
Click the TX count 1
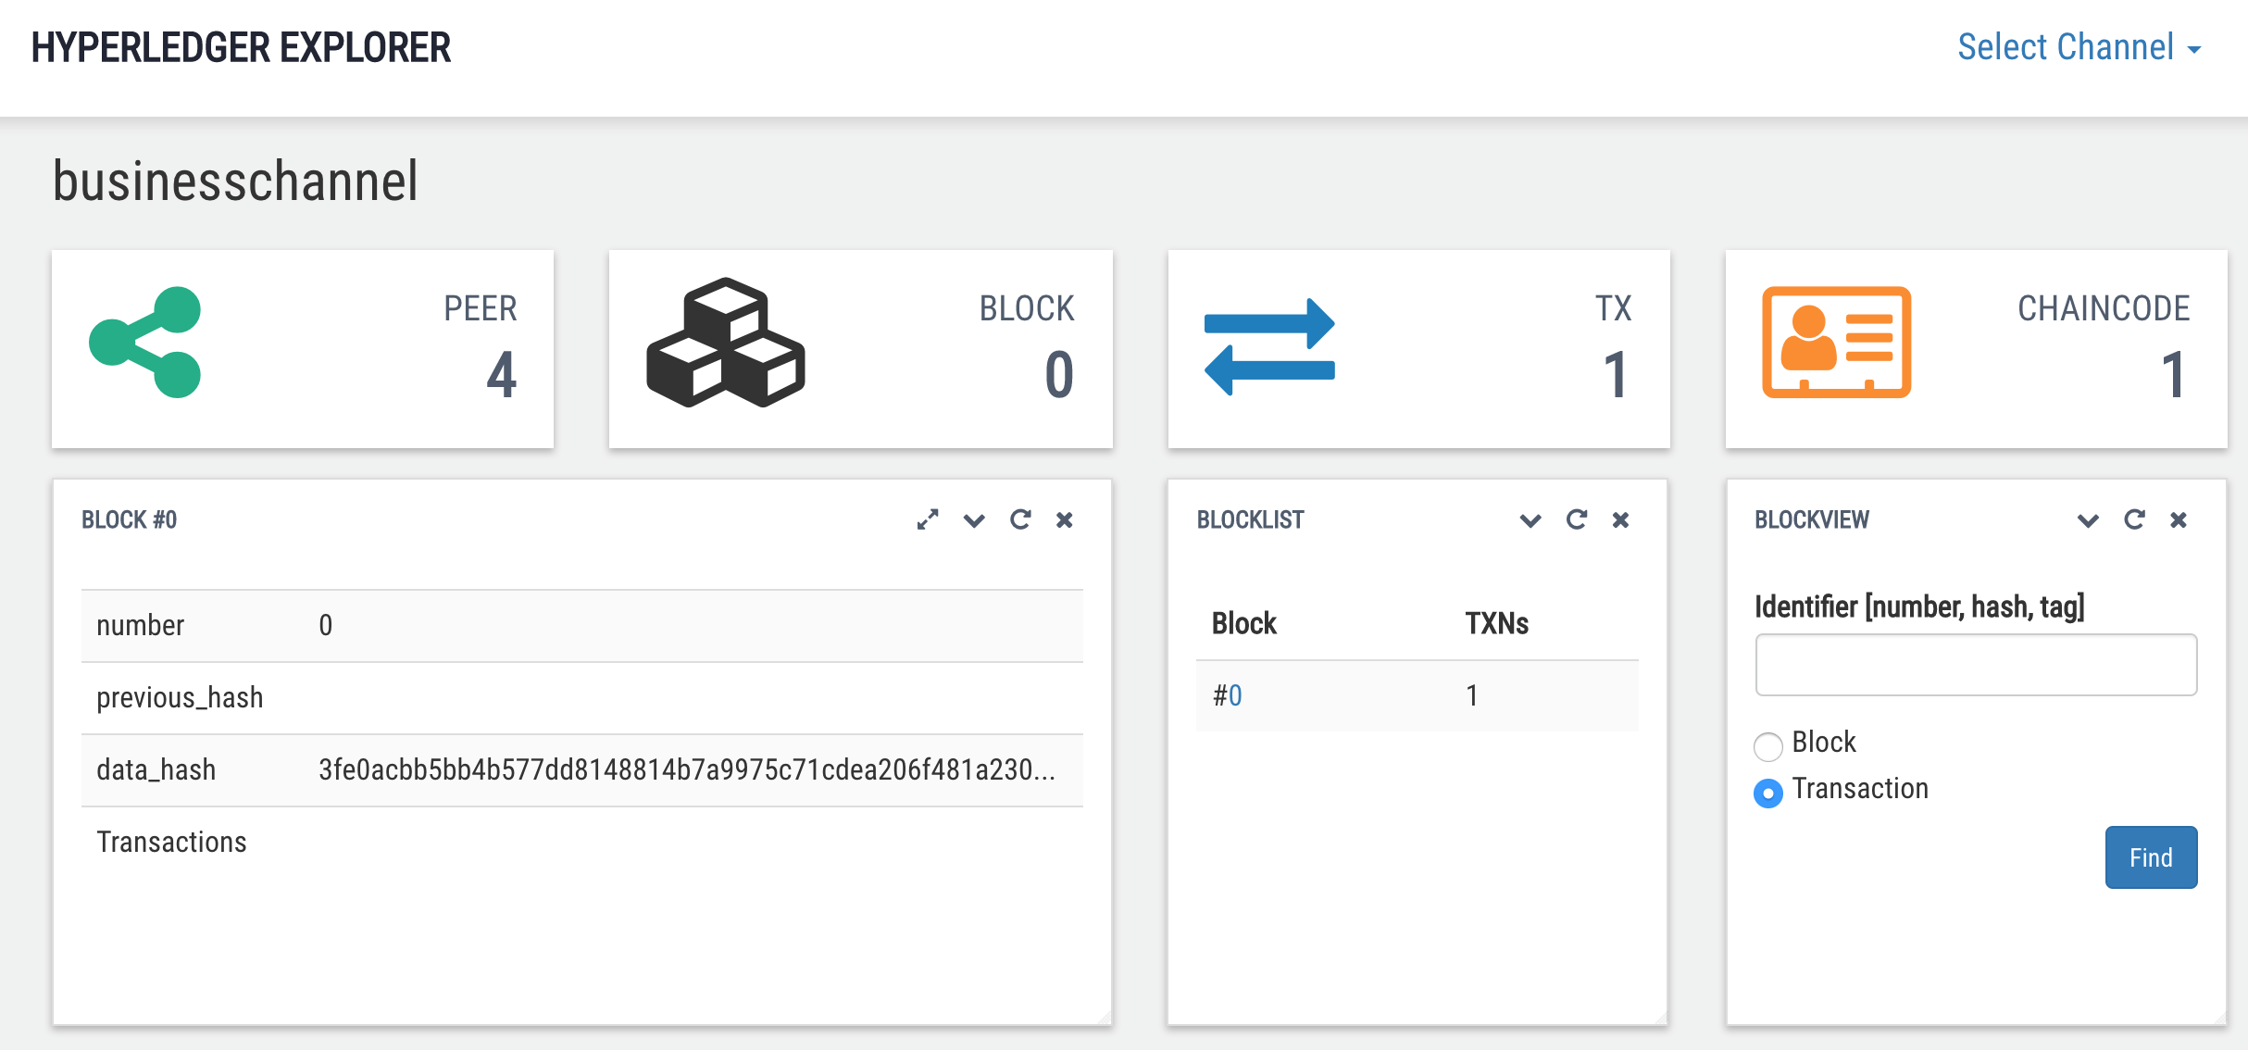(x=1616, y=375)
